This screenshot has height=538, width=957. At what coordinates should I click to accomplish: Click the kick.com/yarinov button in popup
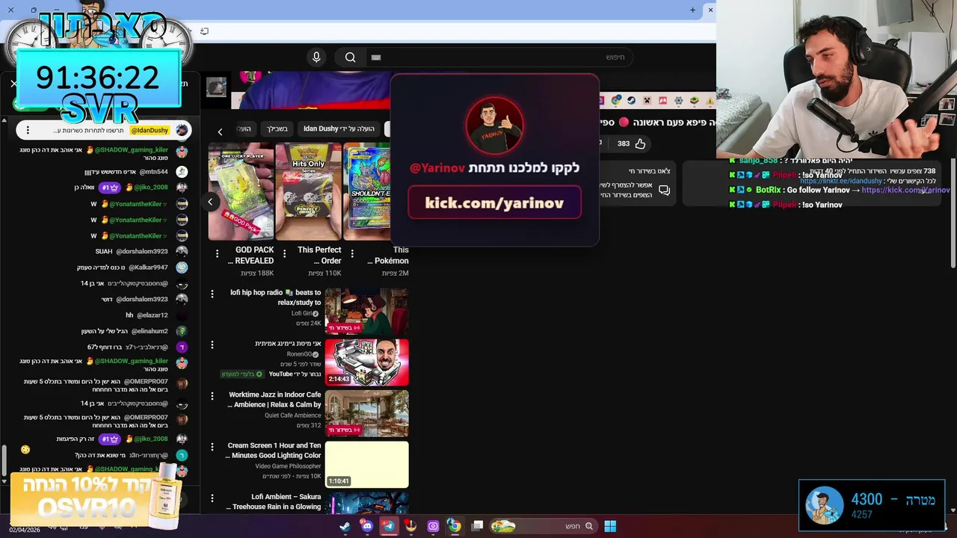pyautogui.click(x=494, y=203)
